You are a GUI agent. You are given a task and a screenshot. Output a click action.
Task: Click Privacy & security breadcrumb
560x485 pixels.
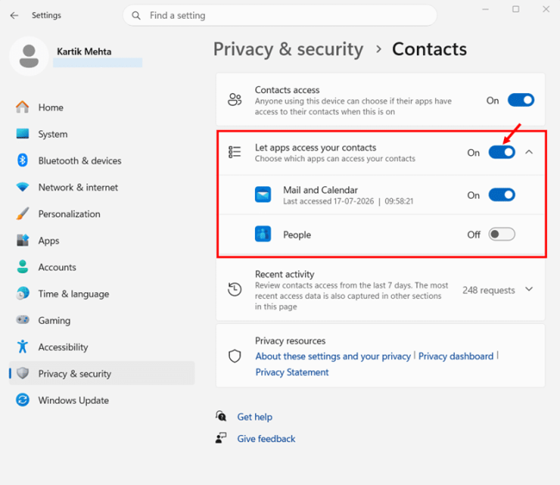289,49
